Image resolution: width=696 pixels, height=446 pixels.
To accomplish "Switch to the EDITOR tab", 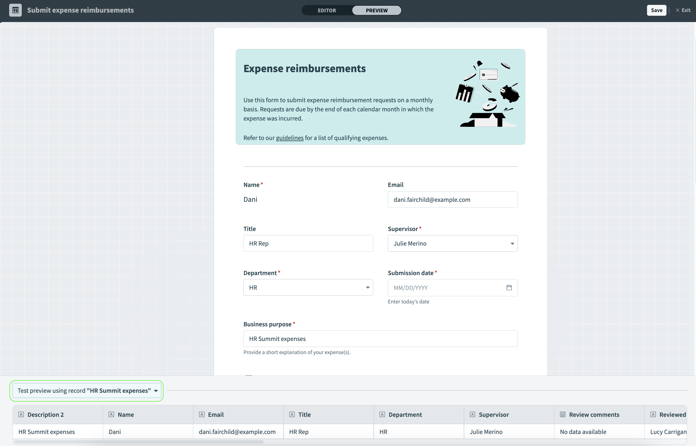I will (x=327, y=10).
